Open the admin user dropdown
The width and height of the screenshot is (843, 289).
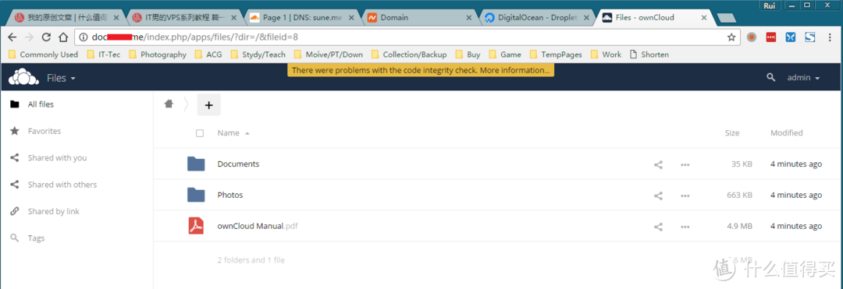(x=803, y=78)
